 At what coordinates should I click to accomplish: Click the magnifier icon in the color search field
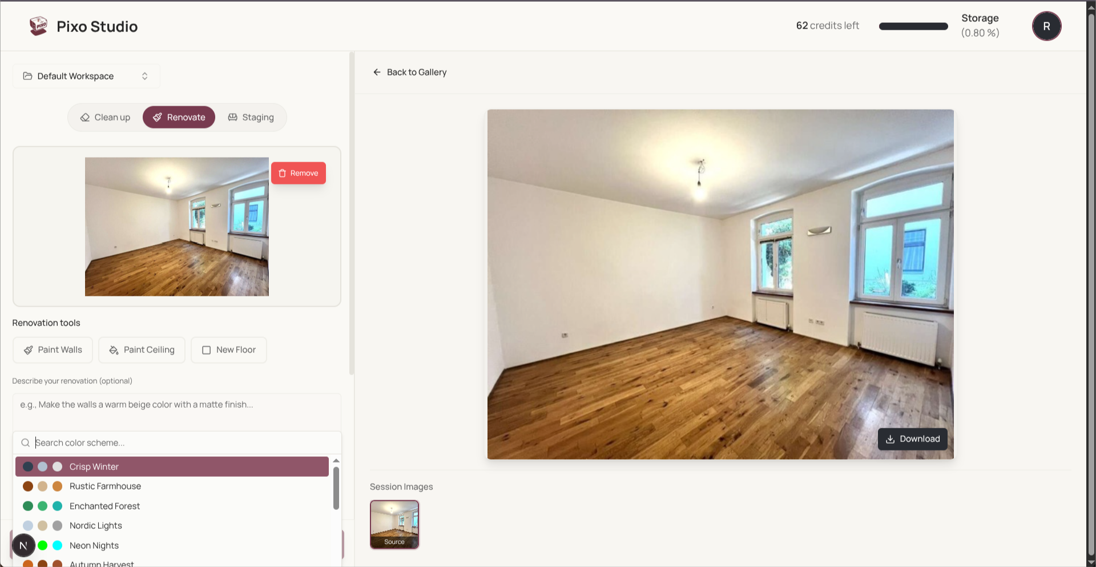pos(25,443)
